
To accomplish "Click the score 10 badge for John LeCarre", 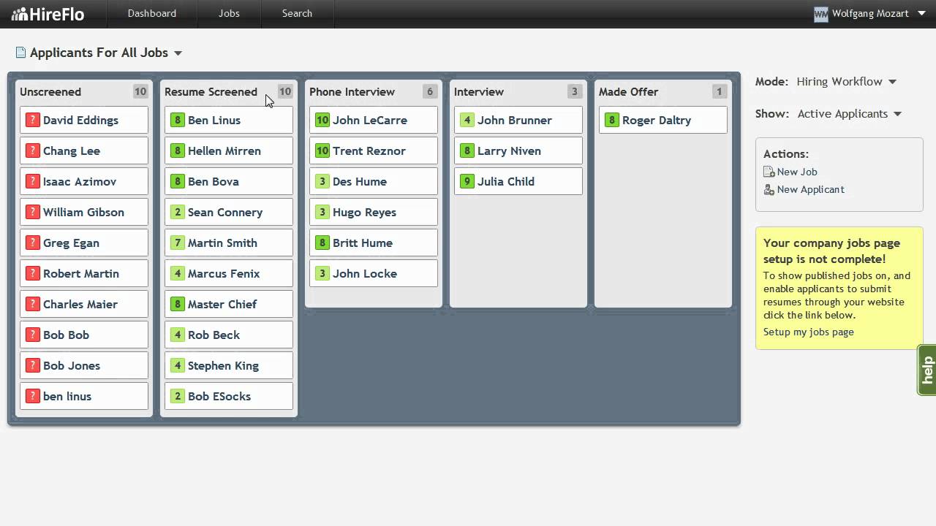I will tap(322, 120).
